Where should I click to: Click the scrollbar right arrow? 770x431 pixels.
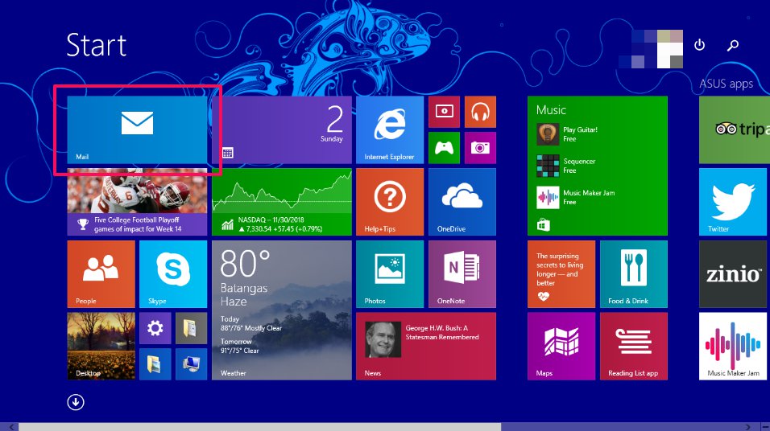pos(748,427)
